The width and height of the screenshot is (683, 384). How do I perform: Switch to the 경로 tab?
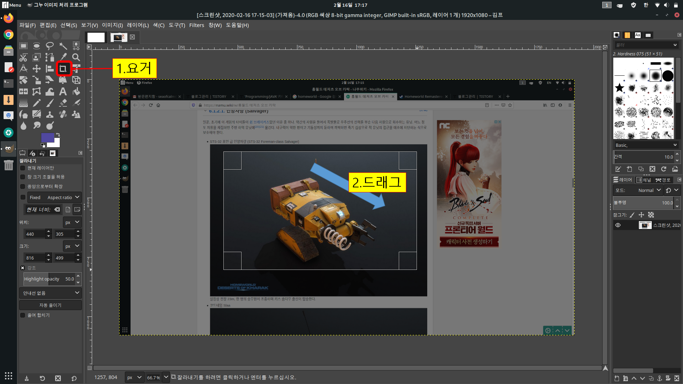click(663, 180)
